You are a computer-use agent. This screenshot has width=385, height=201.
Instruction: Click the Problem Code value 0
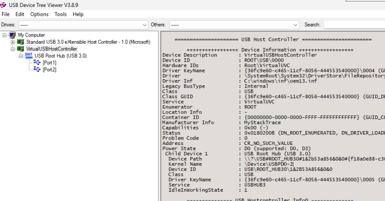click(x=245, y=138)
